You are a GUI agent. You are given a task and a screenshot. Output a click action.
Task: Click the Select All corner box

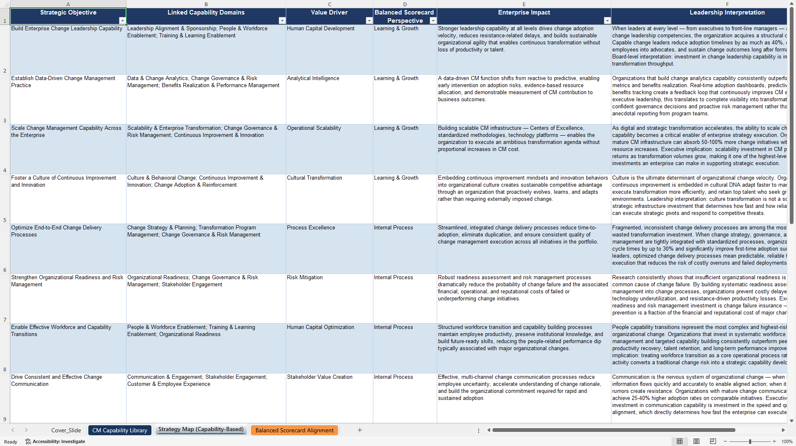[5, 4]
